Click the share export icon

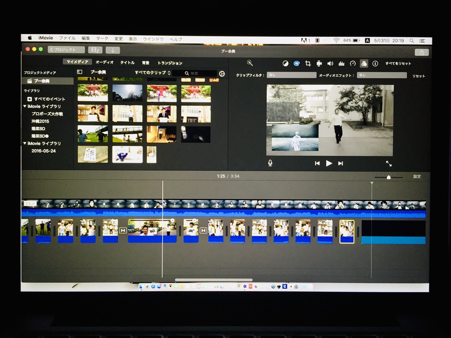point(422,52)
